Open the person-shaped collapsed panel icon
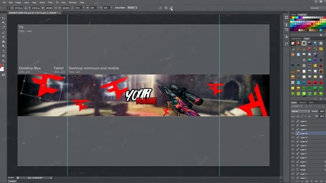The image size is (326, 183). pos(286,37)
